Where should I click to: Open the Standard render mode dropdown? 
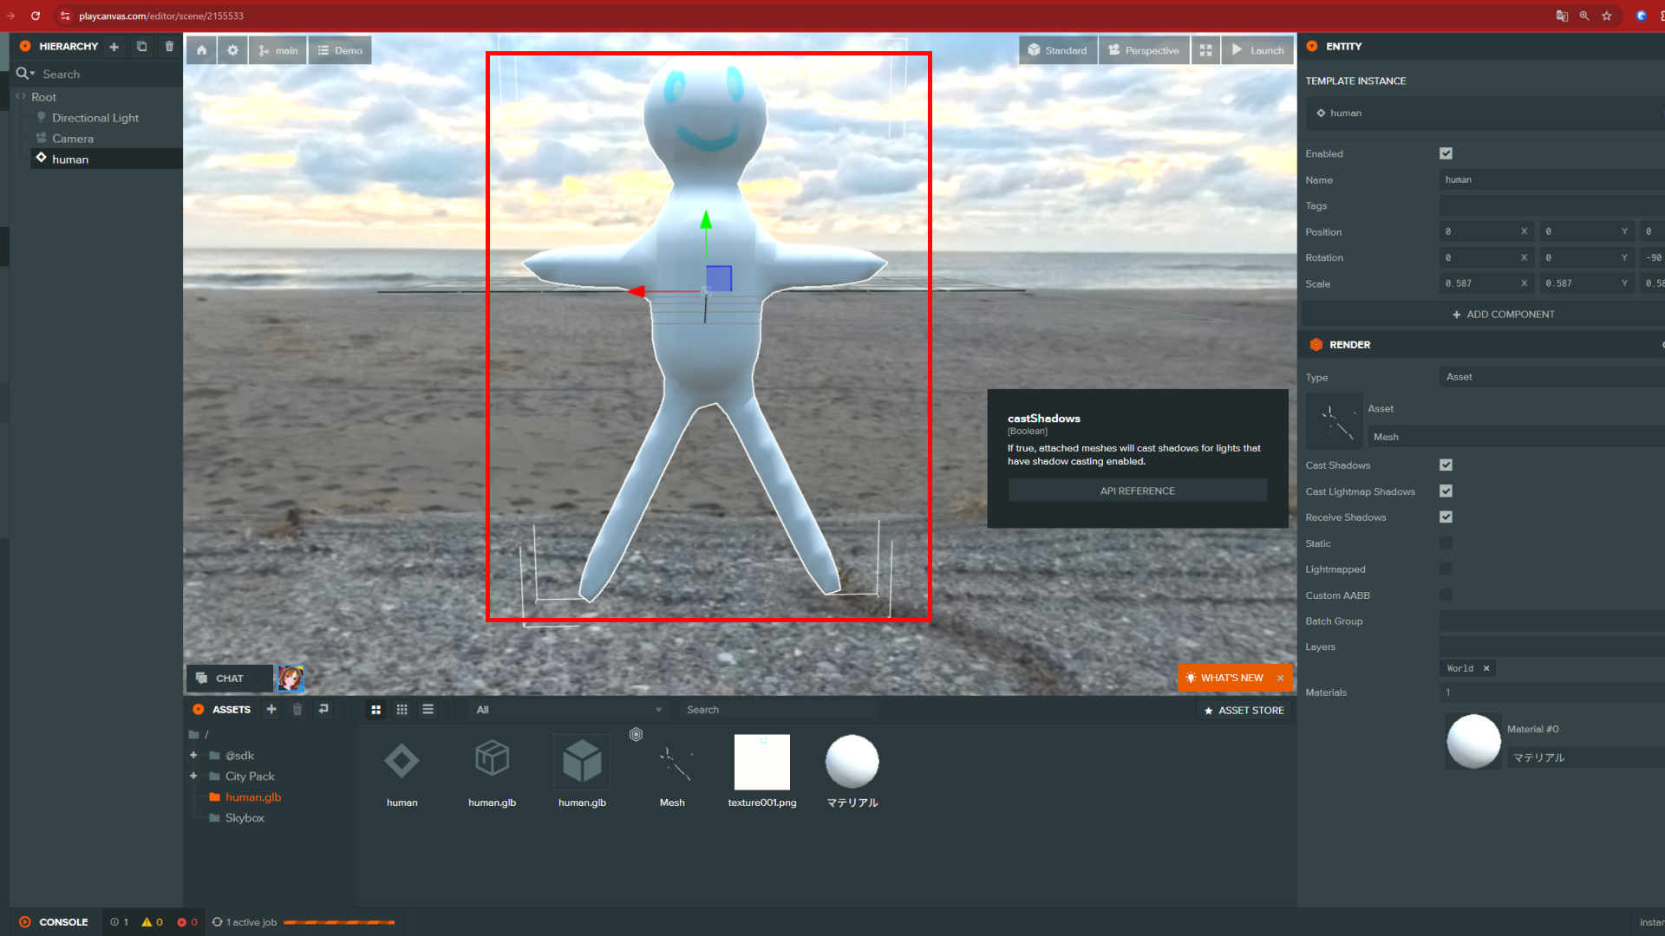(x=1058, y=50)
